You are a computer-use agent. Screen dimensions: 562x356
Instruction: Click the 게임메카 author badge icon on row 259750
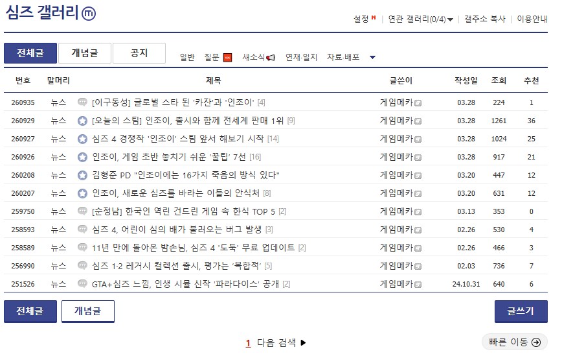pyautogui.click(x=418, y=212)
